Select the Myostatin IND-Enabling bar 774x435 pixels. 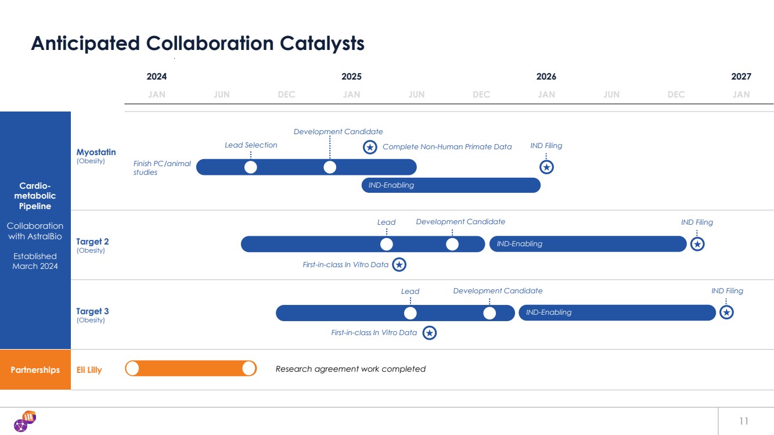[x=451, y=185]
